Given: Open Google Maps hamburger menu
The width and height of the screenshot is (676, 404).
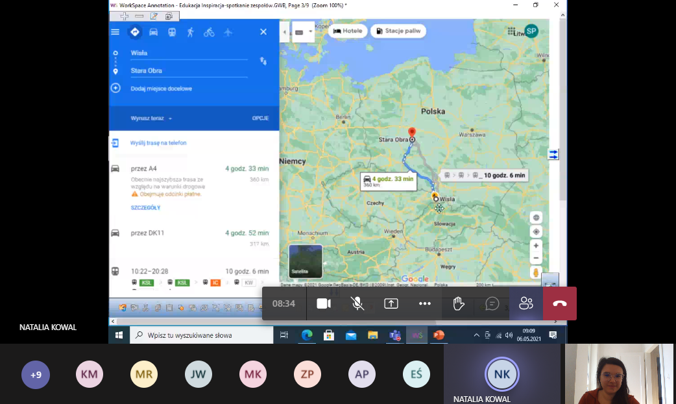Looking at the screenshot, I should [x=115, y=32].
